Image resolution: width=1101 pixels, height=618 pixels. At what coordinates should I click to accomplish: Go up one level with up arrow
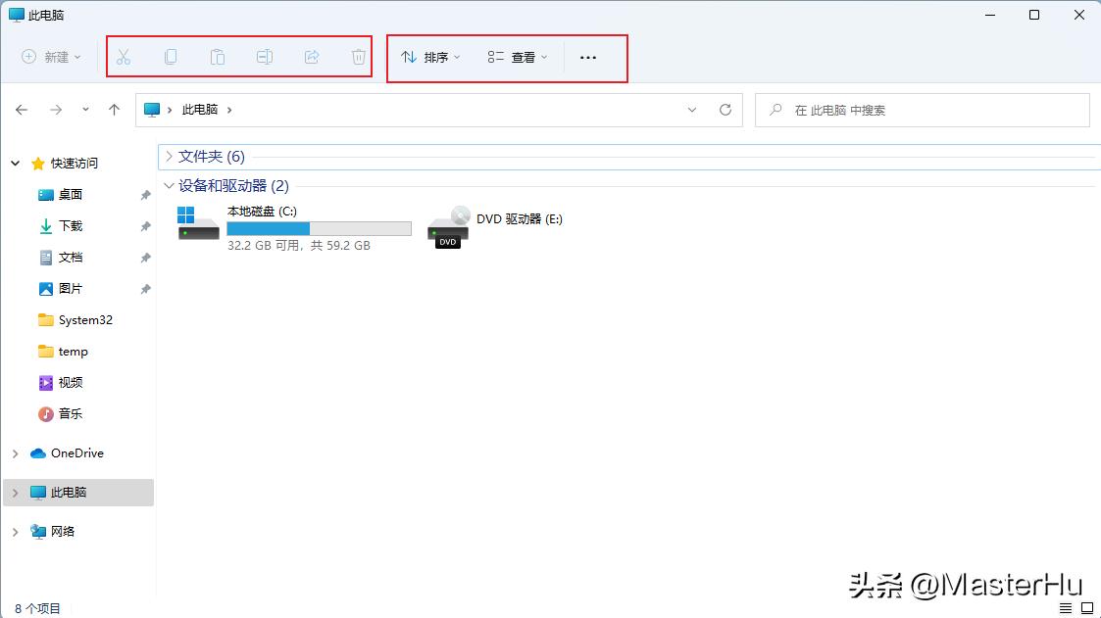click(x=115, y=110)
